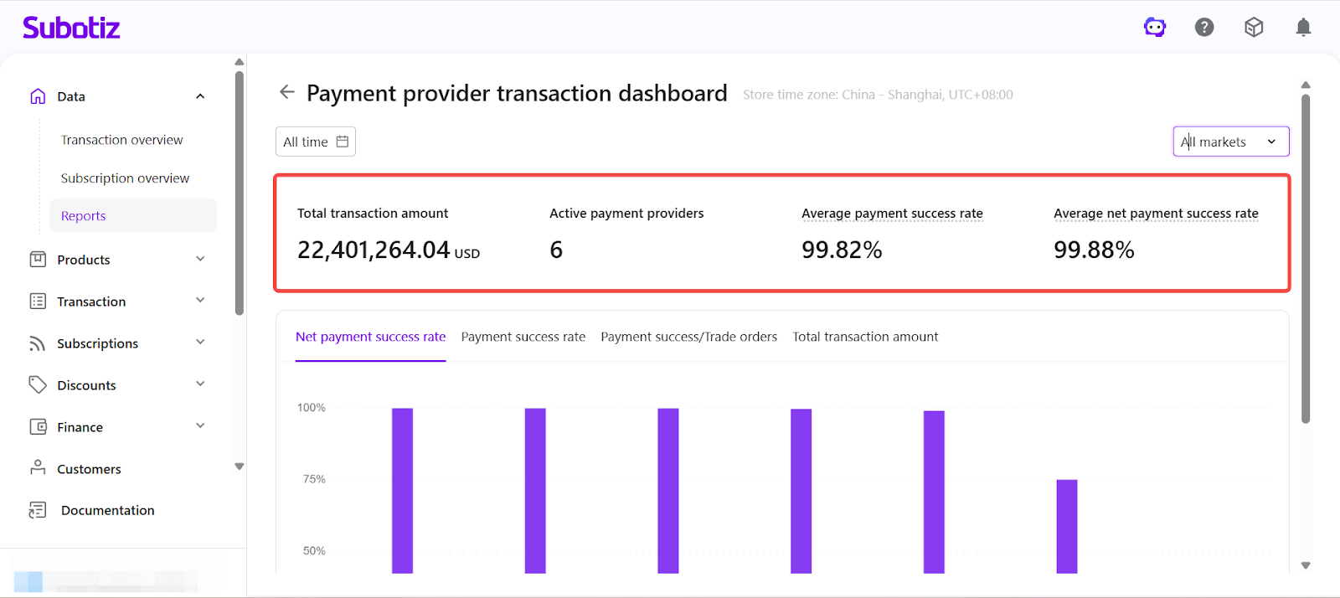The height and width of the screenshot is (598, 1340).
Task: Expand the Products menu chevron
Action: (x=200, y=259)
